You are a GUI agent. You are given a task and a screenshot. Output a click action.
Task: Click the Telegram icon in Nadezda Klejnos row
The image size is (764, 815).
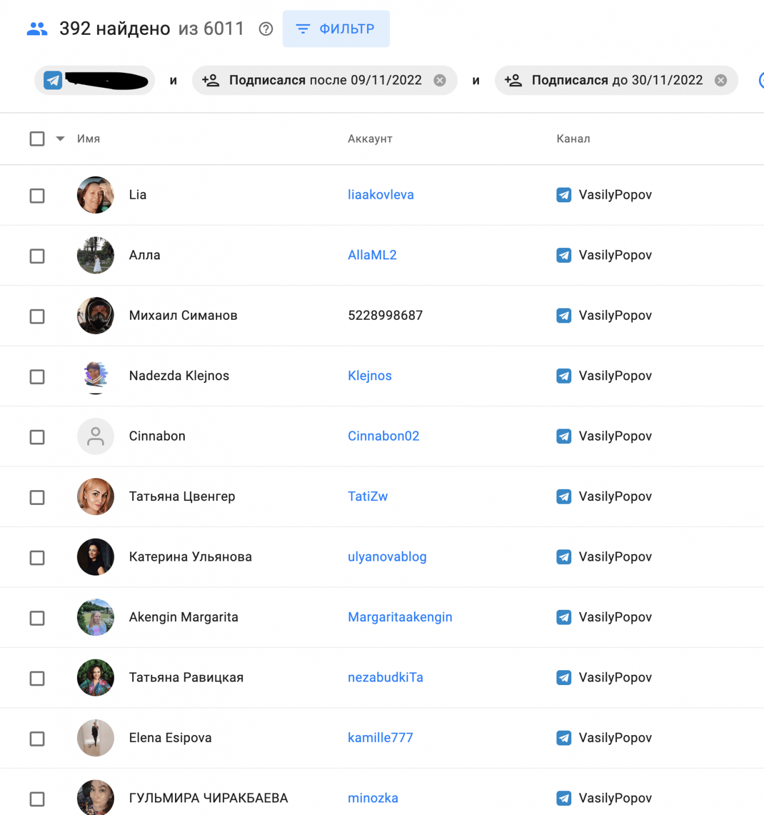[564, 376]
